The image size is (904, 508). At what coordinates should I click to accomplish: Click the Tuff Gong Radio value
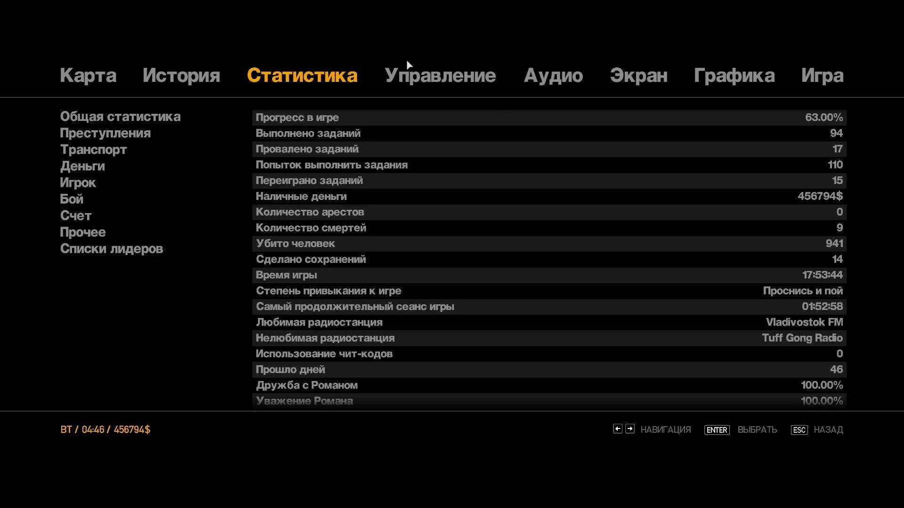click(803, 338)
